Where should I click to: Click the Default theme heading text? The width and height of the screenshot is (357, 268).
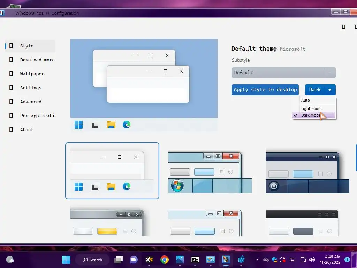click(x=254, y=49)
